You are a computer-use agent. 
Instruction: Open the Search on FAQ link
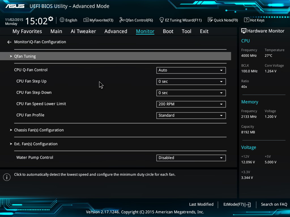coord(274,204)
